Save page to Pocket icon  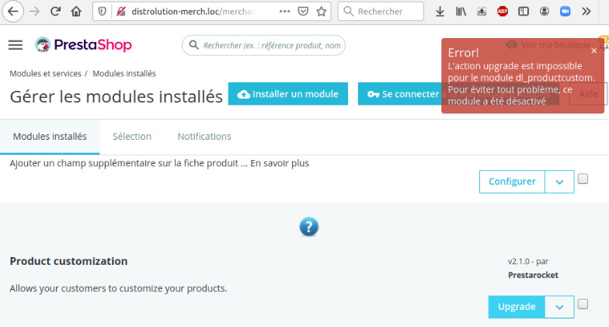pos(303,12)
